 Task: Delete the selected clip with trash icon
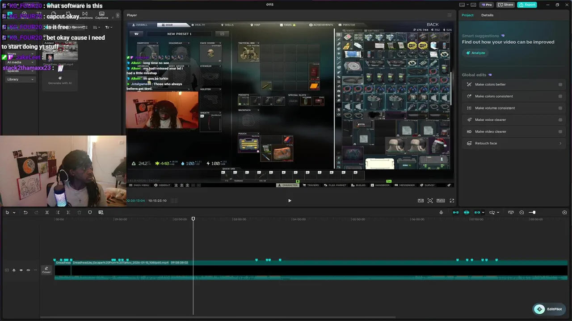[79, 212]
